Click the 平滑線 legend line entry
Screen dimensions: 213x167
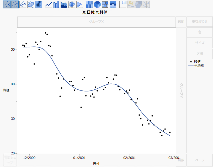[x=196, y=66]
